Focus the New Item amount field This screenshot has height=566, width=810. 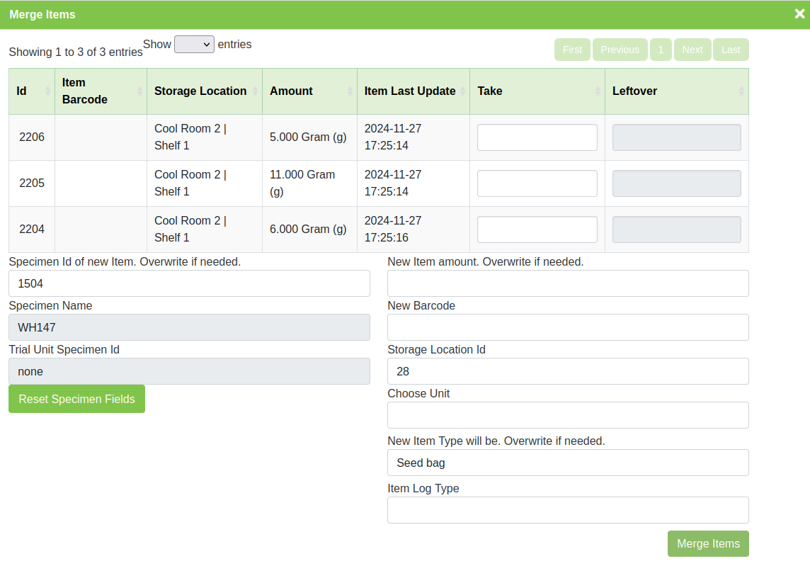[568, 283]
